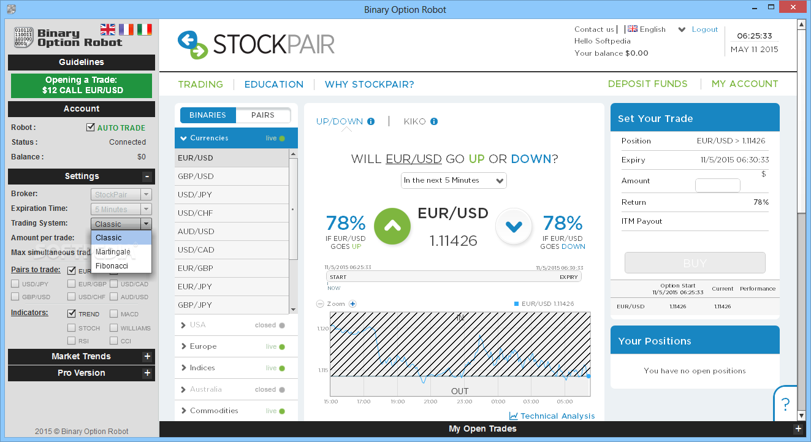Switch to the PAIRS tab
Image resolution: width=811 pixels, height=442 pixels.
pos(263,115)
